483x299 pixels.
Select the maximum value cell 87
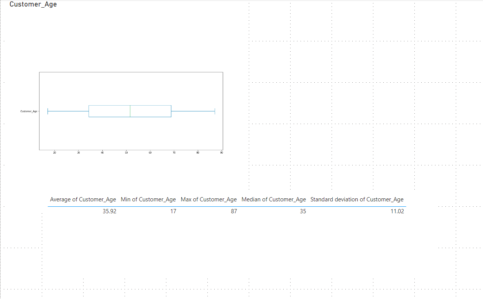click(234, 211)
